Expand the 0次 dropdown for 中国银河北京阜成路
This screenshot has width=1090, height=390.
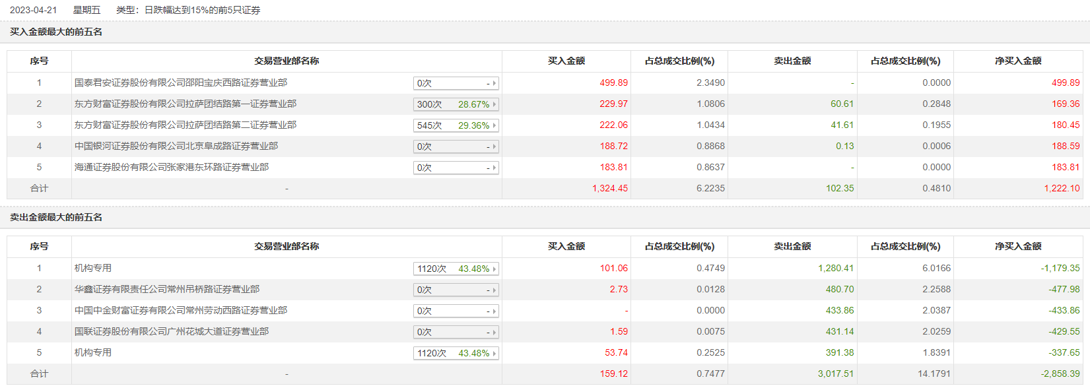[456, 146]
